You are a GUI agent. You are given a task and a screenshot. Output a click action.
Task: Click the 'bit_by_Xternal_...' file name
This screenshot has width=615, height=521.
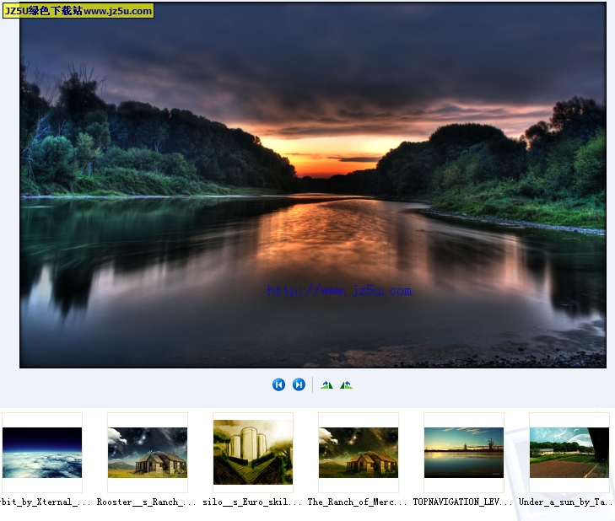45,502
